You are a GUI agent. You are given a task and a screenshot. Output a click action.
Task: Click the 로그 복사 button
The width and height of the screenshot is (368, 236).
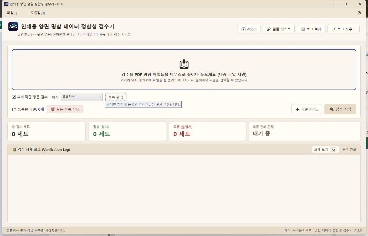(x=311, y=29)
